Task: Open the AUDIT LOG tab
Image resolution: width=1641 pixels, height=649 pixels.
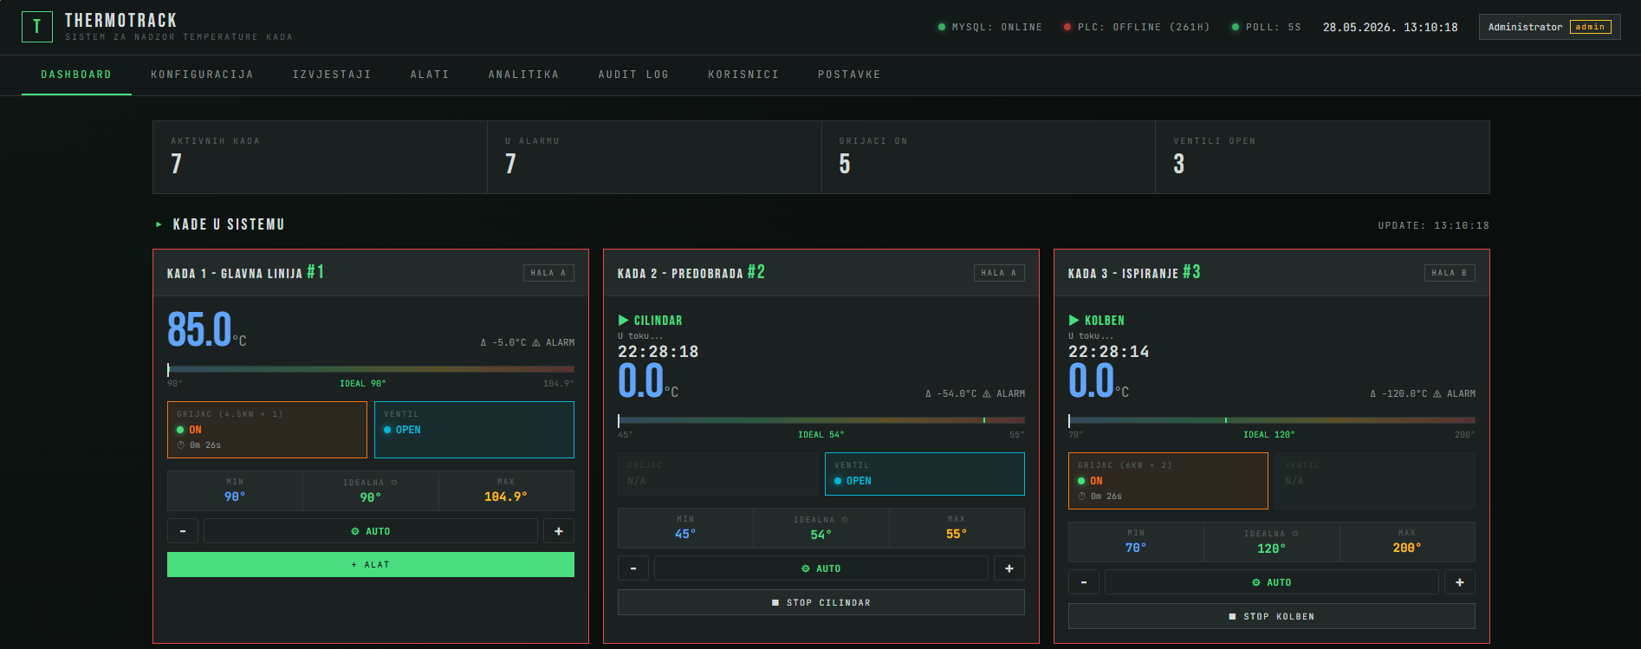Action: tap(633, 75)
